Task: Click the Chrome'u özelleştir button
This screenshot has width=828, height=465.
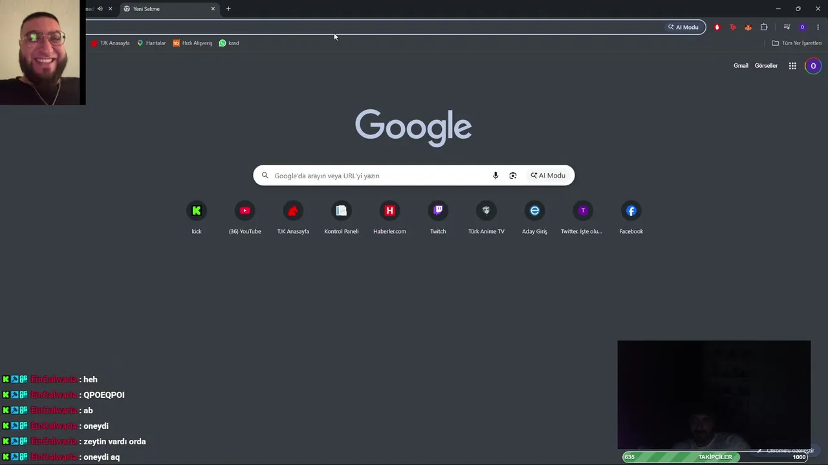Action: (787, 450)
